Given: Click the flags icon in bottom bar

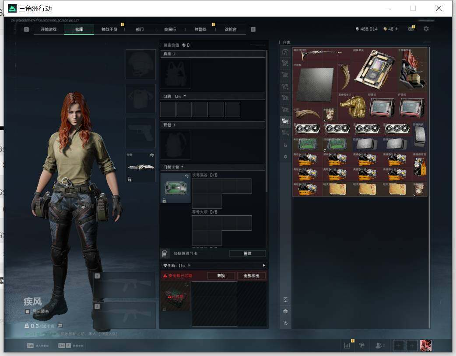Looking at the screenshot, I should click(362, 346).
